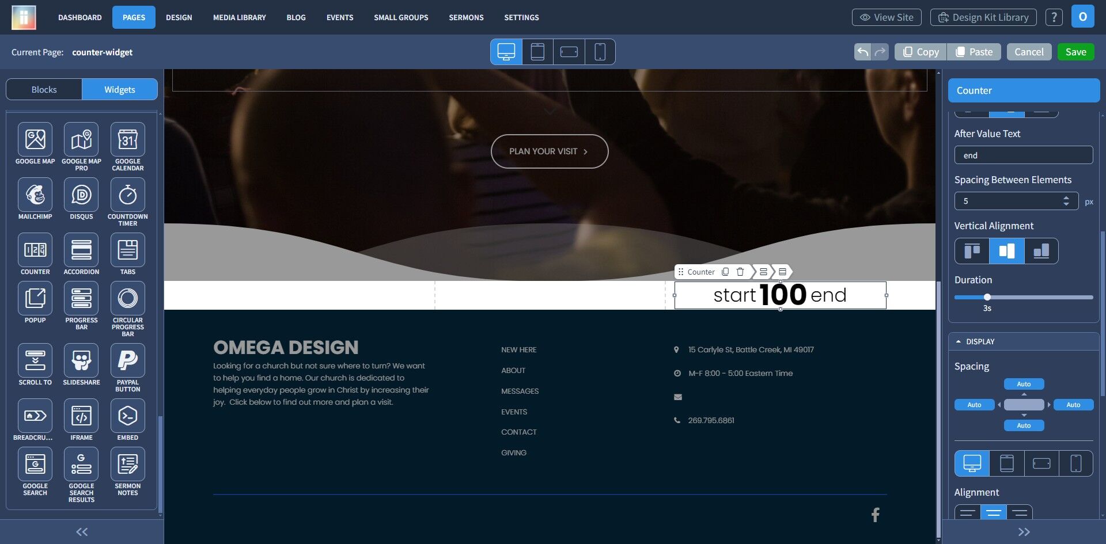Screen dimensions: 1106x544
Task: Delete the Counter using the trash icon
Action: click(x=740, y=272)
